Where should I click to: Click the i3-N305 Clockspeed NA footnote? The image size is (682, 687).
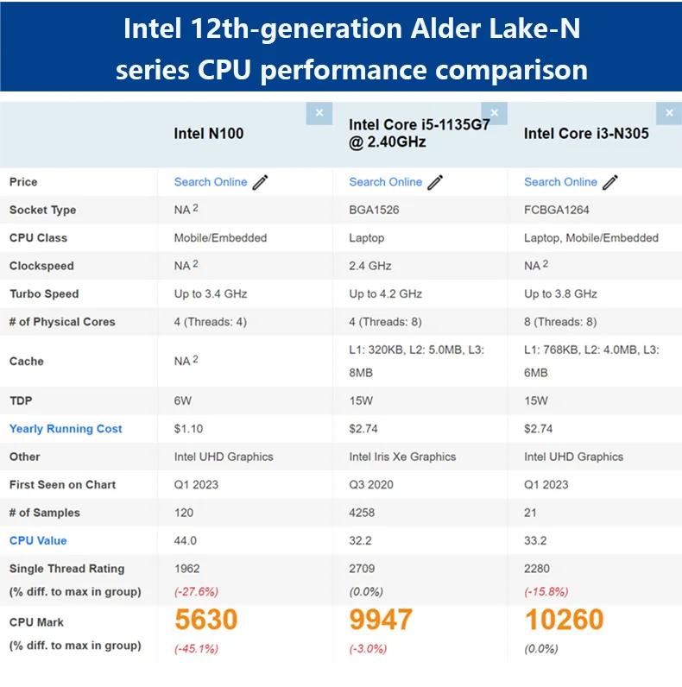[546, 264]
